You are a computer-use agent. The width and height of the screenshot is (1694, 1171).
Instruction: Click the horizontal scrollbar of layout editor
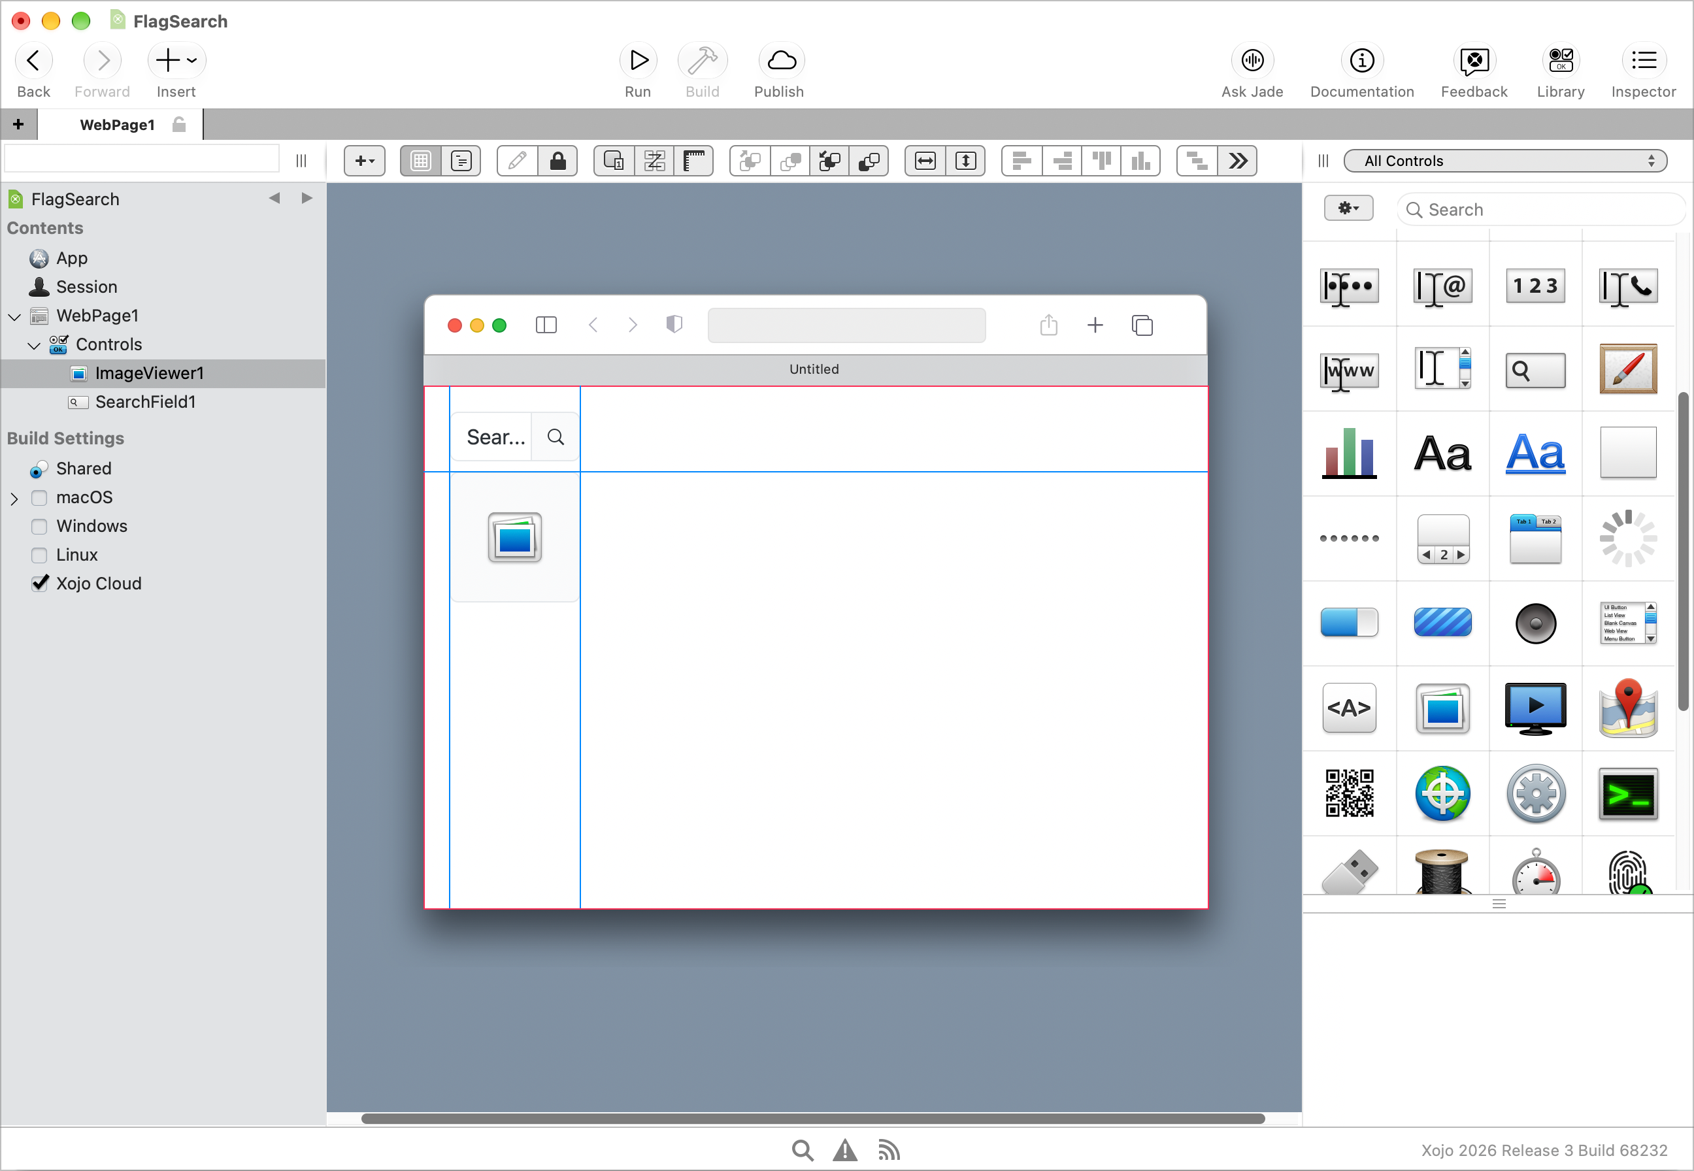[x=812, y=1119]
